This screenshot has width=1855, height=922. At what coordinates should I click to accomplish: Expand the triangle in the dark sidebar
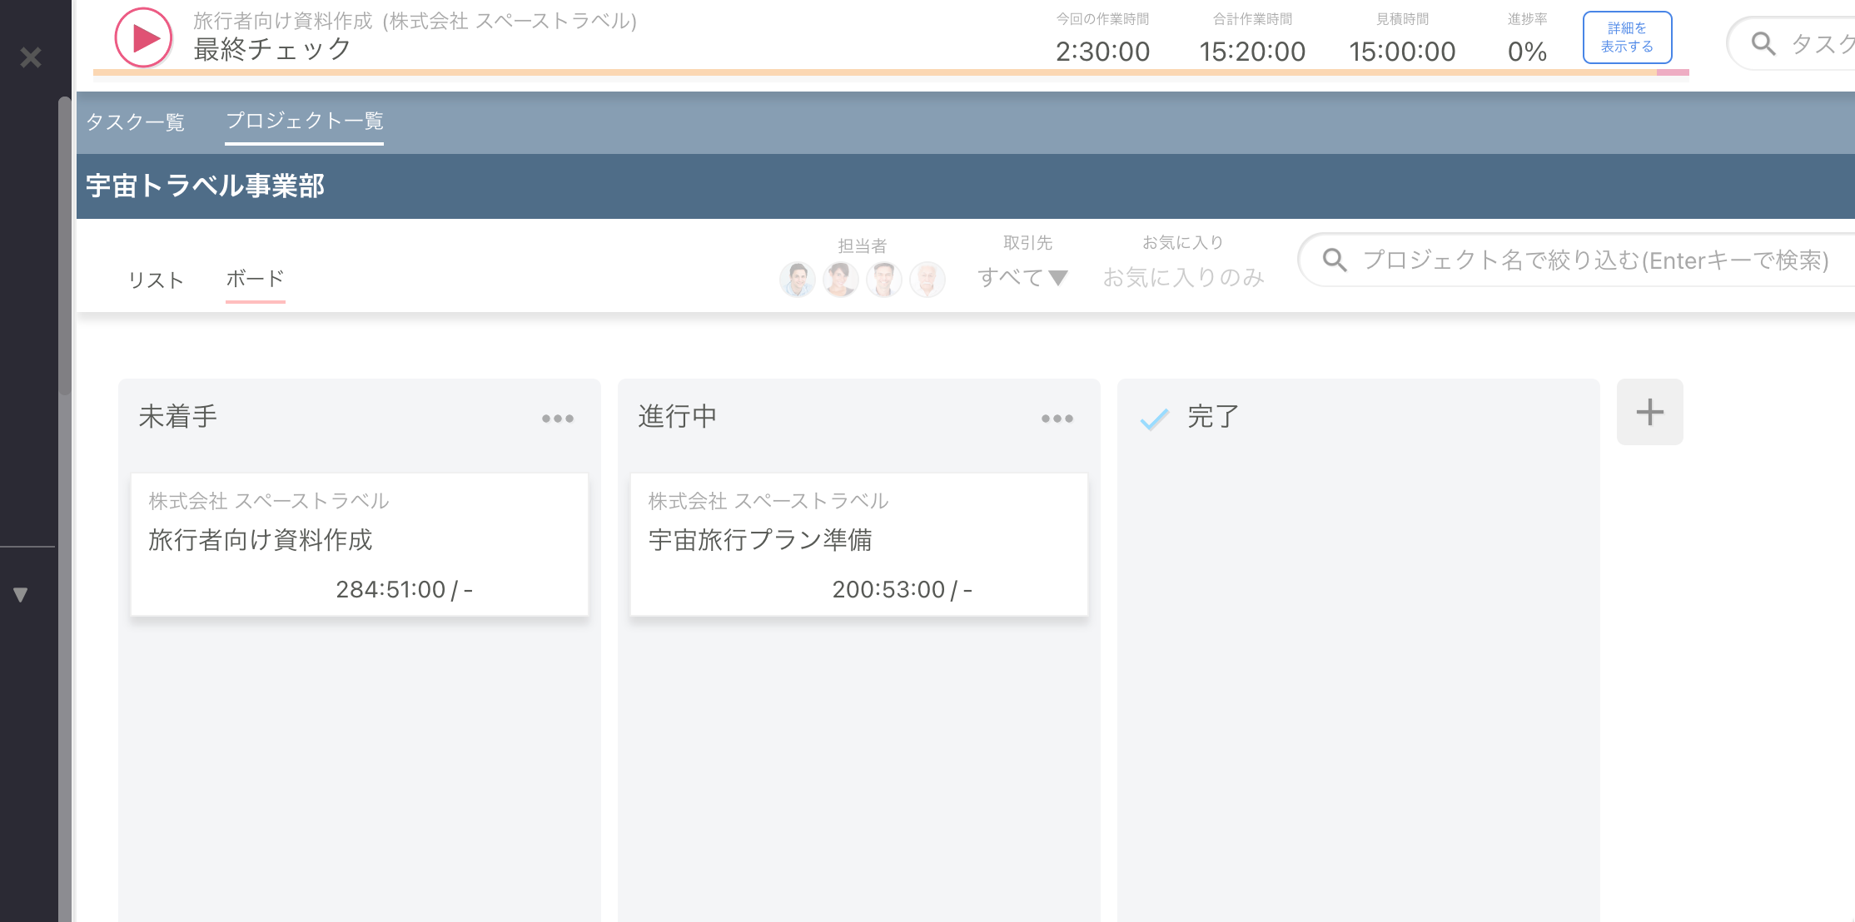pos(19,593)
